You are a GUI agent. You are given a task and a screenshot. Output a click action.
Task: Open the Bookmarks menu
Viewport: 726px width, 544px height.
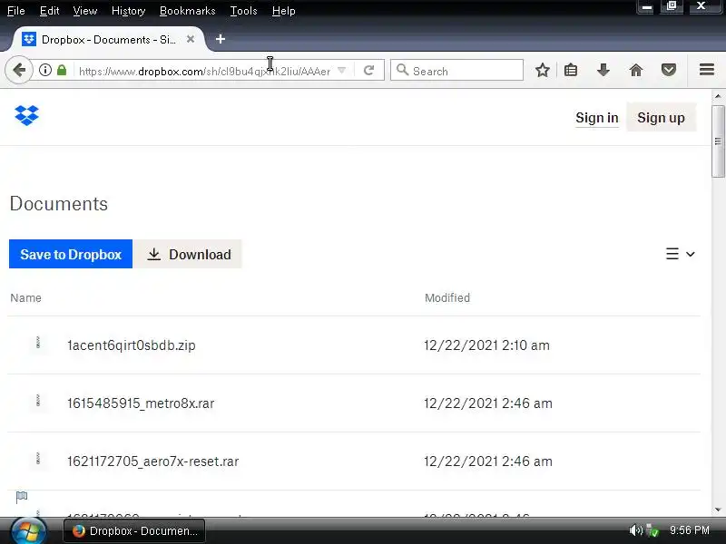click(188, 11)
